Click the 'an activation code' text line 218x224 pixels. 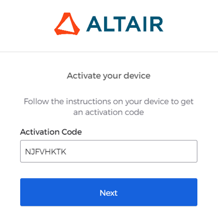click(x=108, y=112)
